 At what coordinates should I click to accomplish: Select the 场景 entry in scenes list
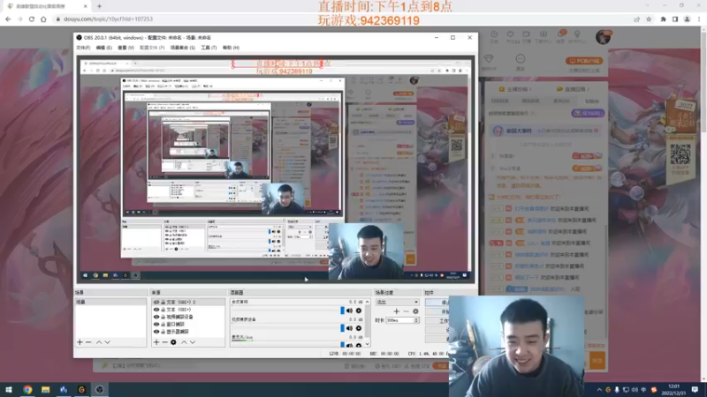pyautogui.click(x=110, y=302)
